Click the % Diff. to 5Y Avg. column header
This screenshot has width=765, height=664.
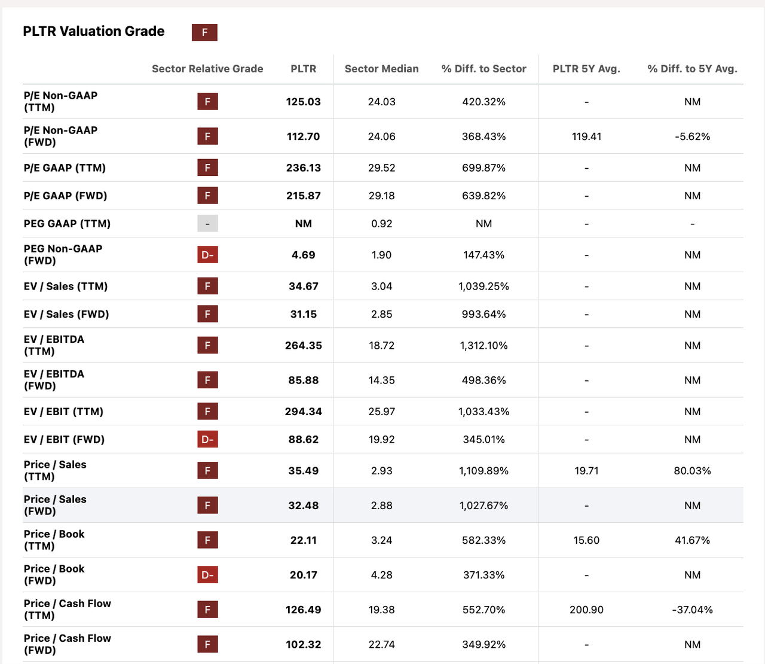[x=693, y=69]
